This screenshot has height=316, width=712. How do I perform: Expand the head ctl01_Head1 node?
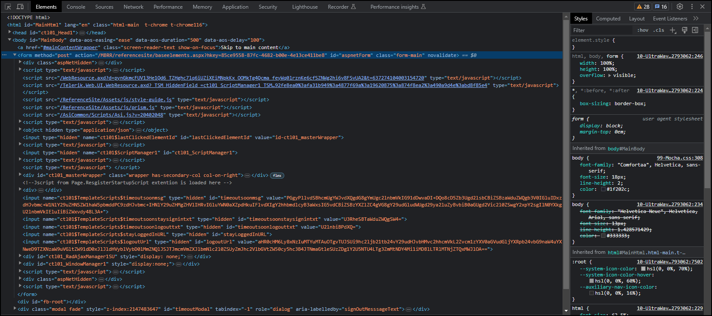click(x=10, y=32)
